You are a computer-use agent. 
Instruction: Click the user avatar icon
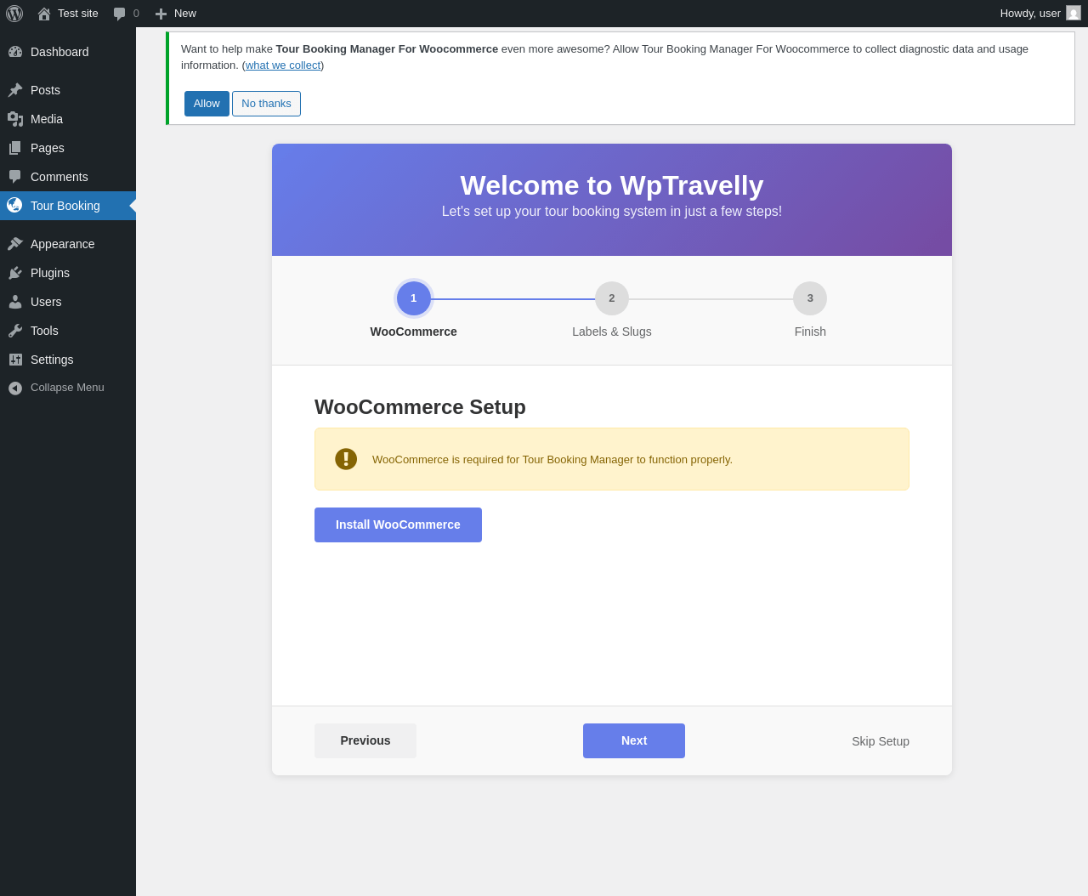tap(1074, 13)
